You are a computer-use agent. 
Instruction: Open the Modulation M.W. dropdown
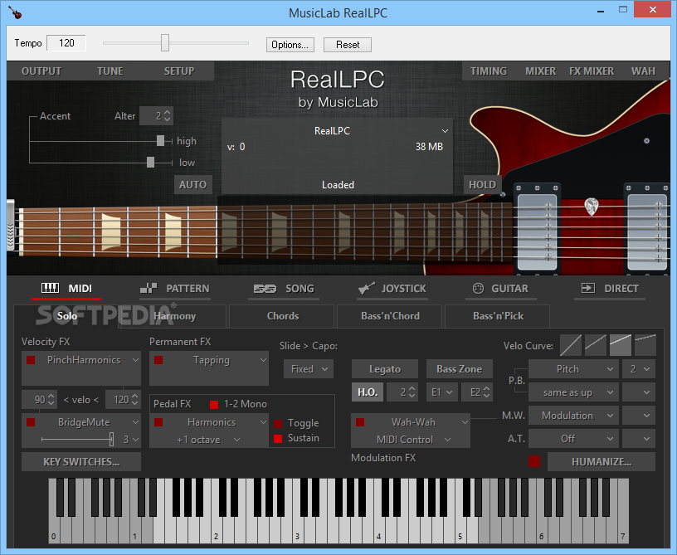[573, 416]
